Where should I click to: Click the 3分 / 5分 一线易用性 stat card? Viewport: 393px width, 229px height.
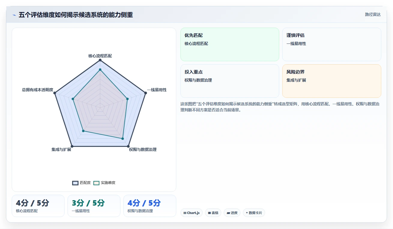94,206
